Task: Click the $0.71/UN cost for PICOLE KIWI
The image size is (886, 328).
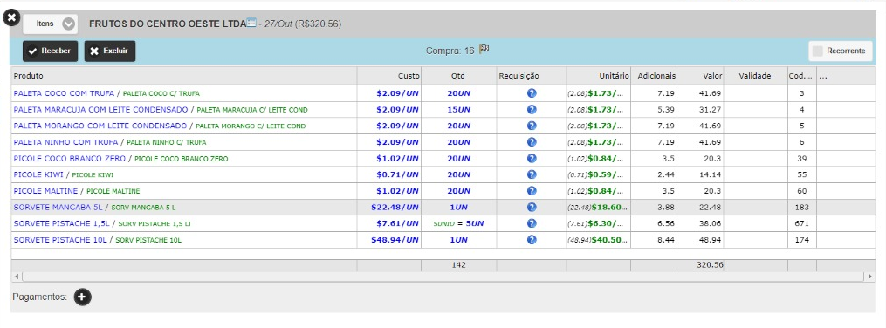Action: point(397,174)
